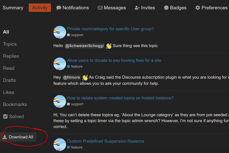Click the waving hand emoji after @SchweizerSchoggi
This screenshot has width=229, height=153.
tap(109, 46)
